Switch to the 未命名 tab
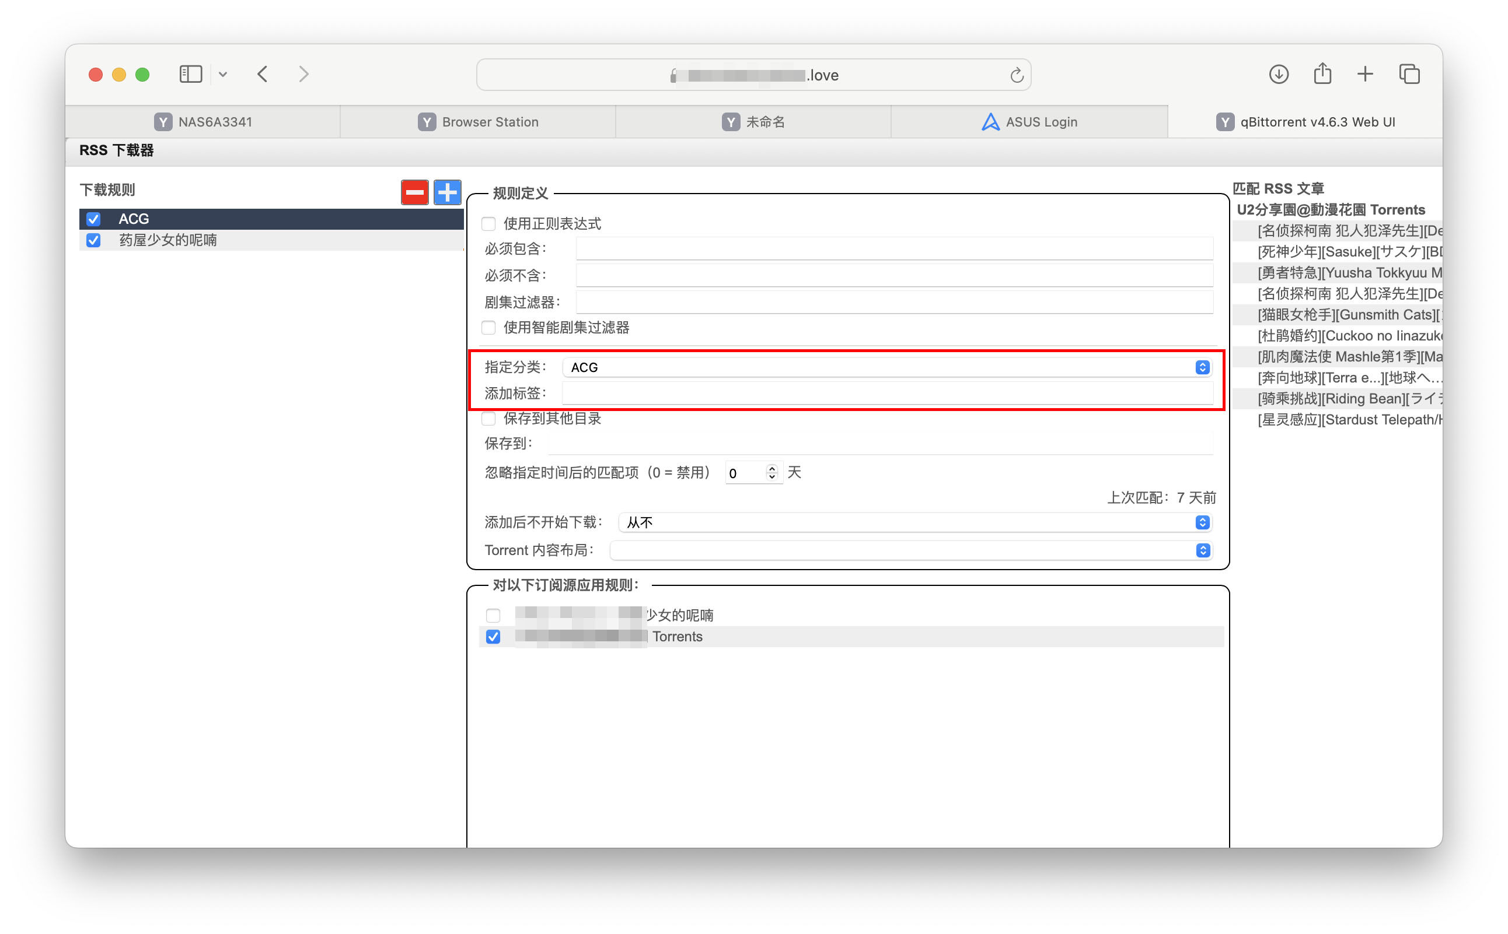Viewport: 1508px width, 934px height. 753,122
